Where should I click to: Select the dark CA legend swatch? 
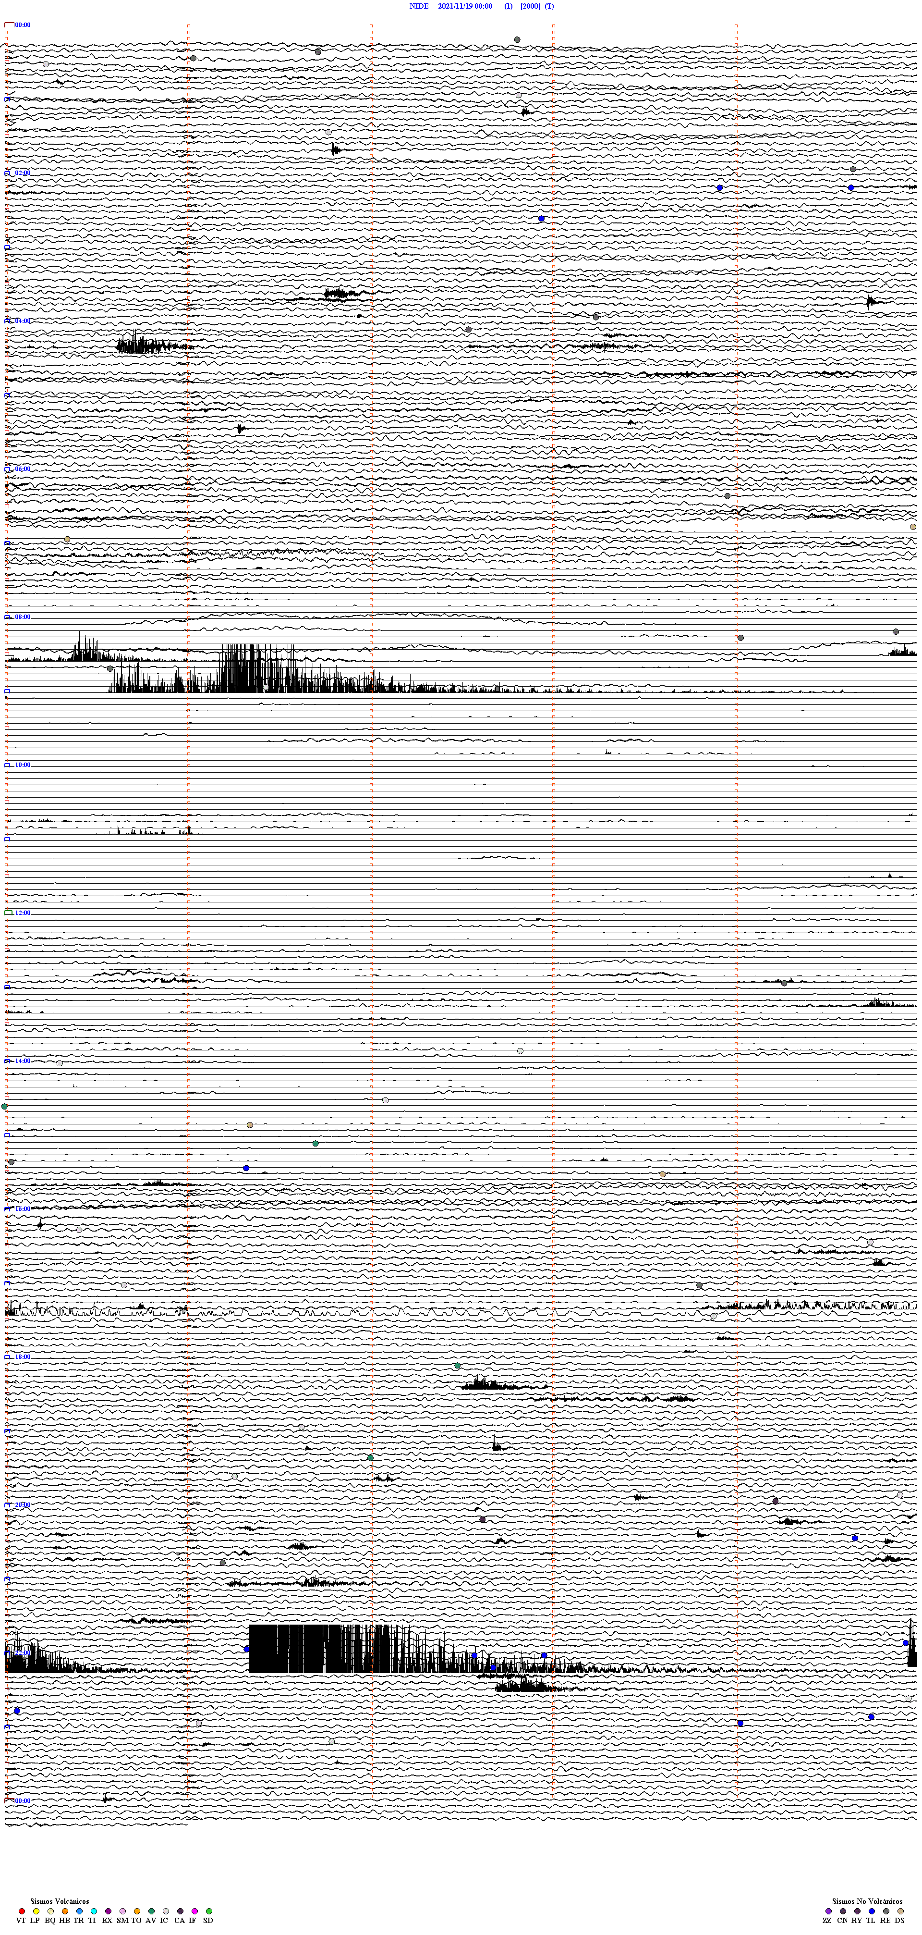coord(180,1911)
